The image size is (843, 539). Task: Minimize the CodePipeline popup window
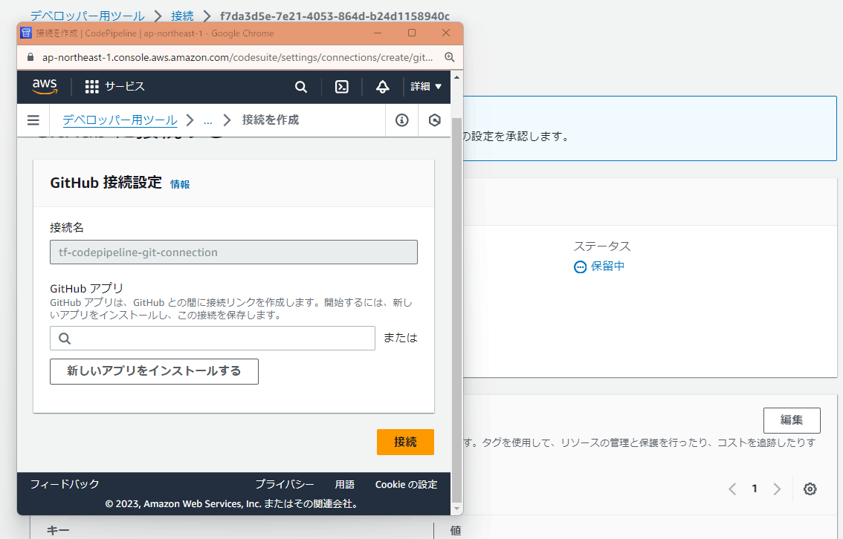(x=378, y=33)
